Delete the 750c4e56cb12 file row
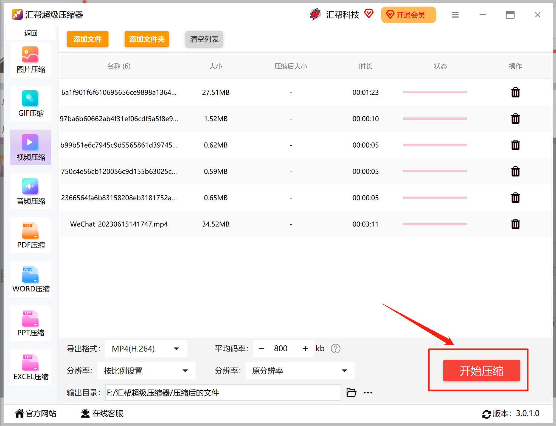The width and height of the screenshot is (556, 426). pos(515,171)
